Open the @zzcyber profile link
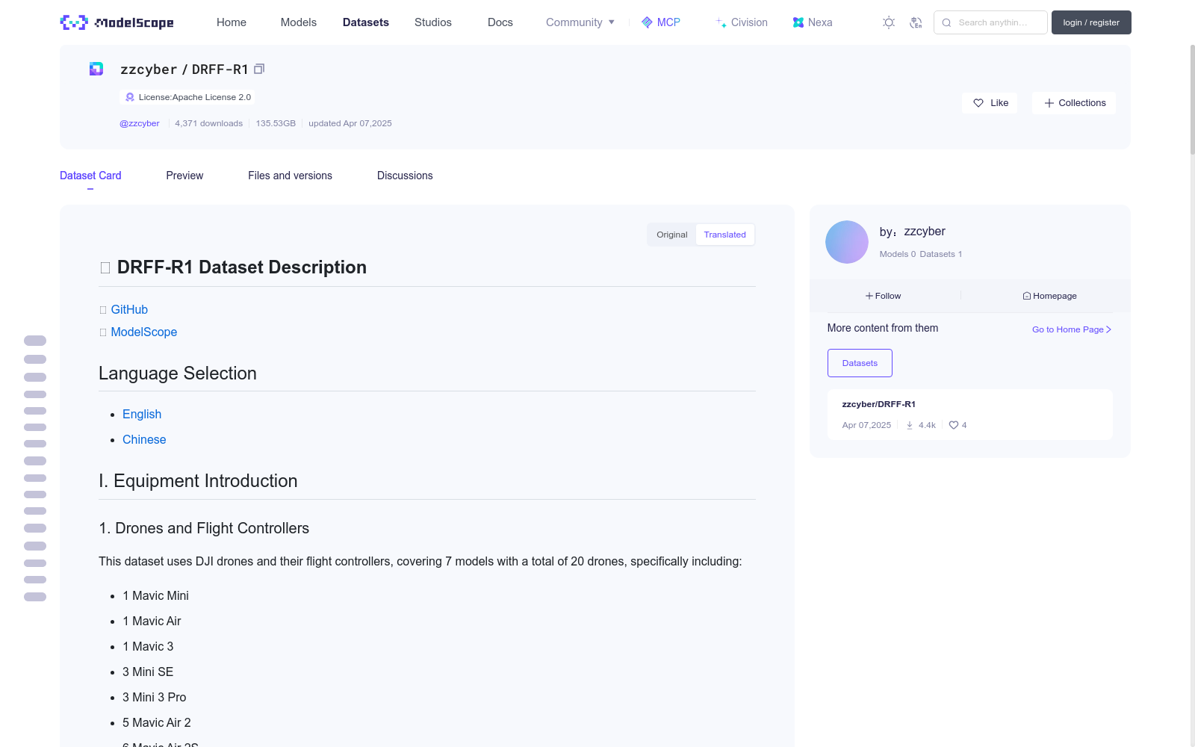The image size is (1195, 747). point(140,123)
